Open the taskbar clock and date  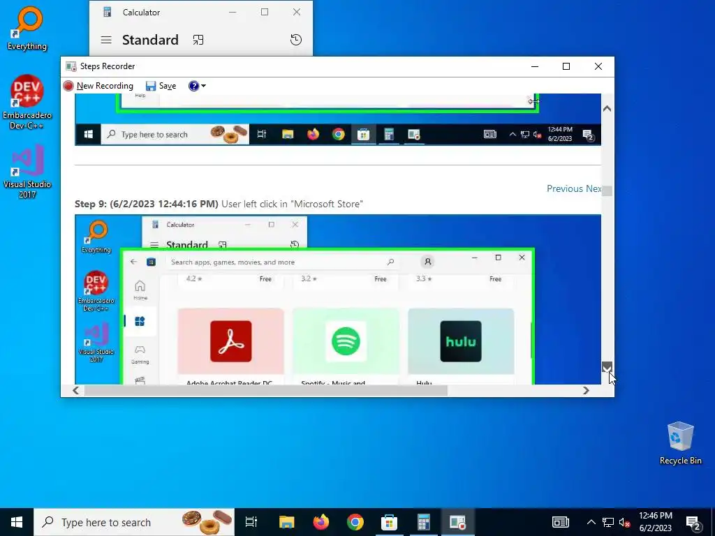(655, 522)
